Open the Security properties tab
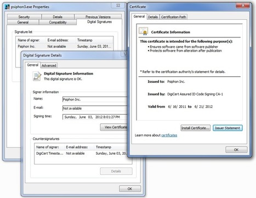This screenshot has height=198, width=256. 24,17
